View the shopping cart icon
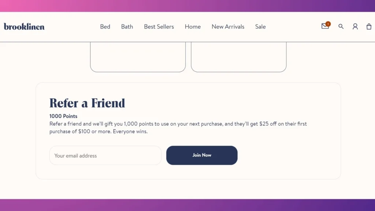Screen dimensions: 375x211 369,26
